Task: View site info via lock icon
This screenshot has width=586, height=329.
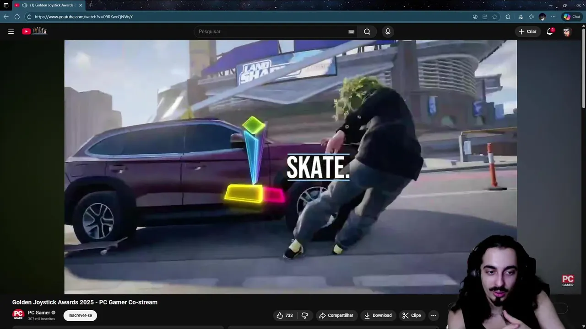Action: (x=29, y=17)
